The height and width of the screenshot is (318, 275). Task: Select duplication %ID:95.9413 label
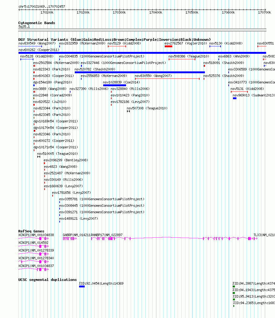(254, 296)
